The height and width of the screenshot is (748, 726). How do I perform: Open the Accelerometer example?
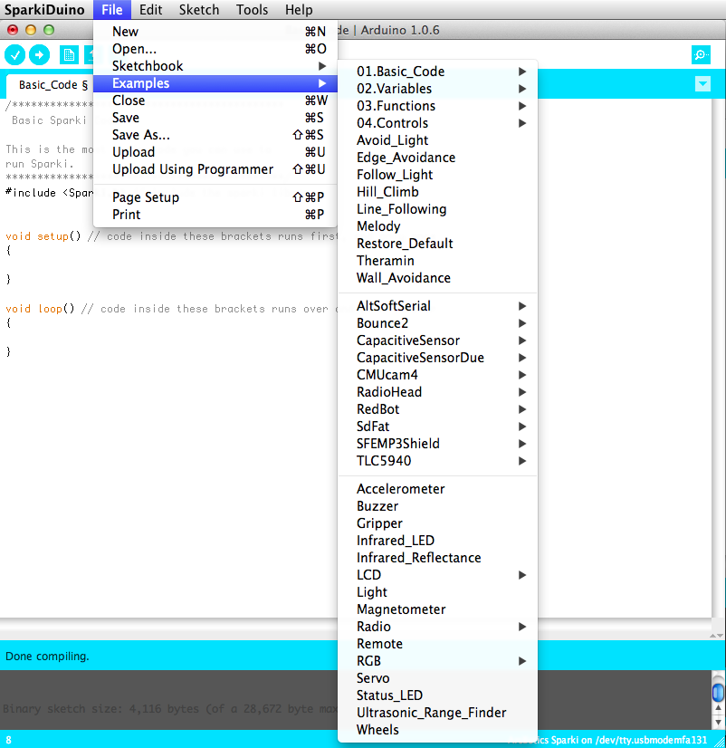(438, 488)
